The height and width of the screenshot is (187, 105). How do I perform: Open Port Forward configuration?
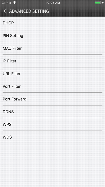click(x=52, y=99)
